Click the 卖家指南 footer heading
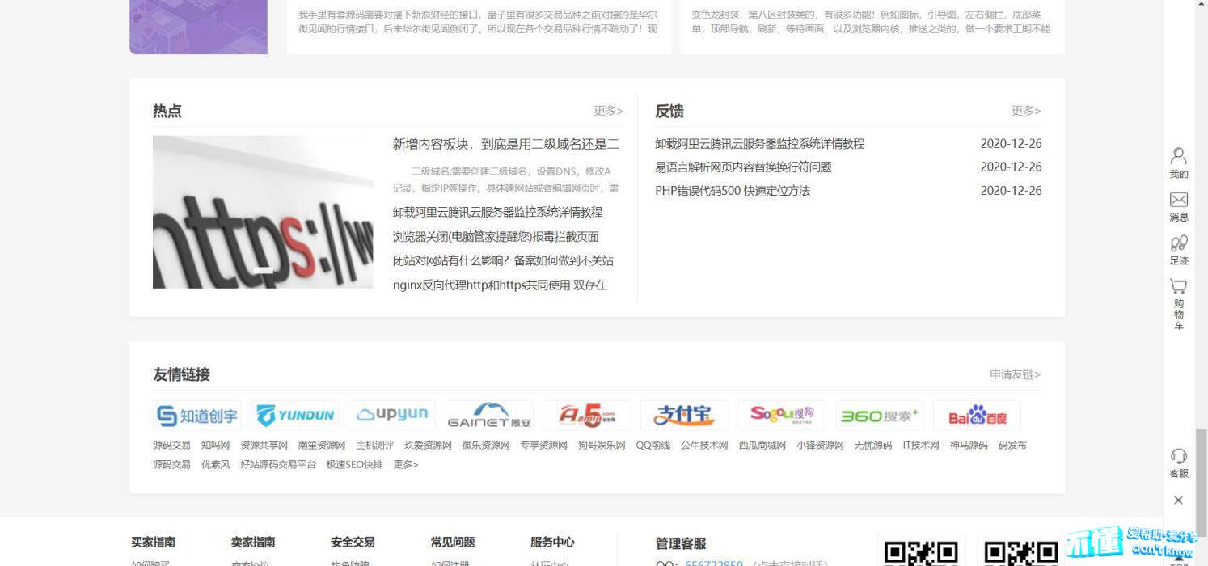The width and height of the screenshot is (1208, 566). (253, 542)
